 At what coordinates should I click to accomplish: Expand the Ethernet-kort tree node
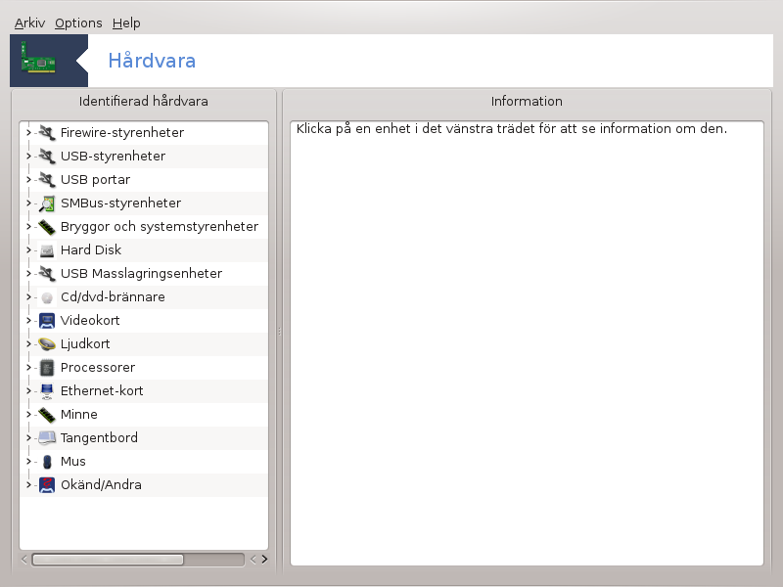click(28, 390)
